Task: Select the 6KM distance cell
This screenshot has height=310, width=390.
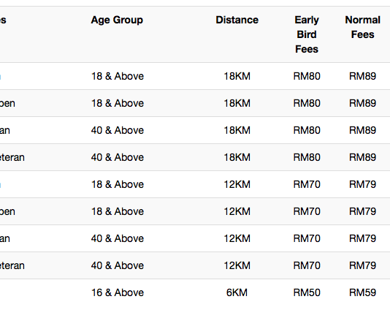Action: (x=237, y=292)
